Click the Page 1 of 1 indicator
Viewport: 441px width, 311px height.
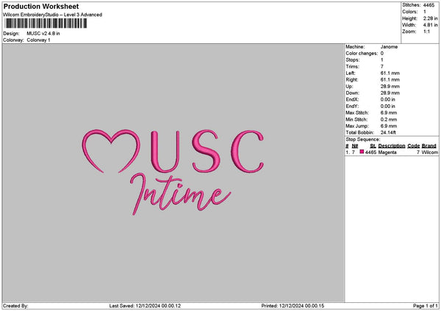[426, 306]
